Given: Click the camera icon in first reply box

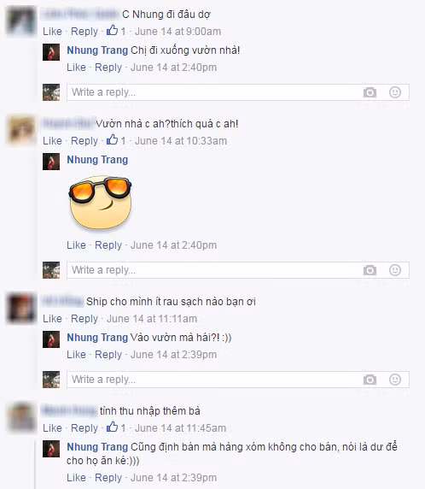Looking at the screenshot, I should (x=370, y=92).
